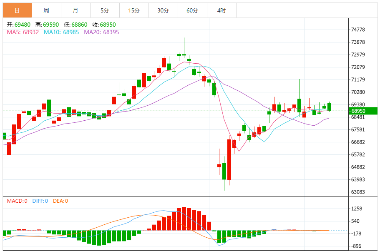Image resolution: width=380 pixels, height=251 pixels.
Task: Click the MACD:0 indicator label
Action: coord(17,201)
